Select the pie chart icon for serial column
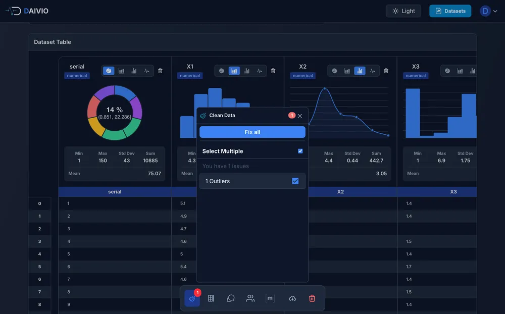The image size is (505, 314). pyautogui.click(x=109, y=71)
